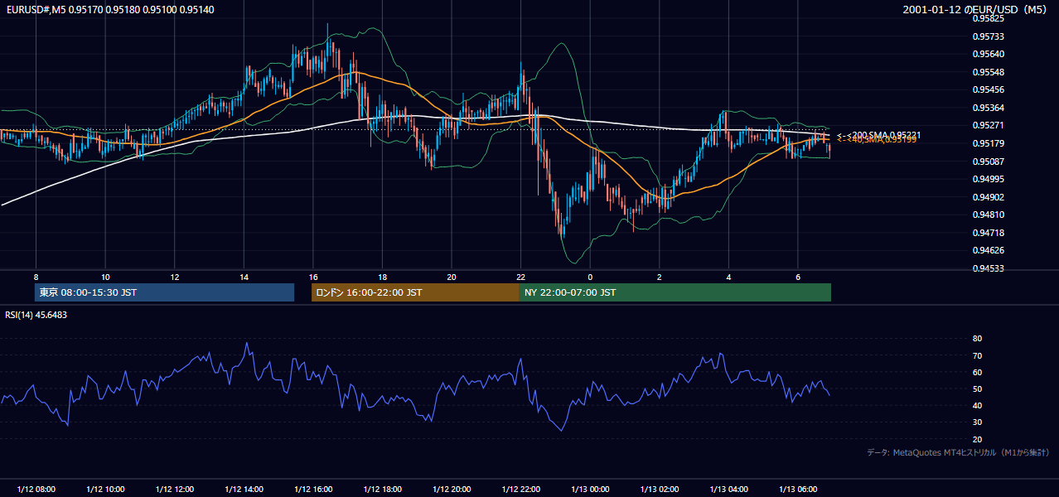Image resolution: width=1059 pixels, height=497 pixels.
Task: Click the price axis value 0.95364
Action: pyautogui.click(x=988, y=109)
